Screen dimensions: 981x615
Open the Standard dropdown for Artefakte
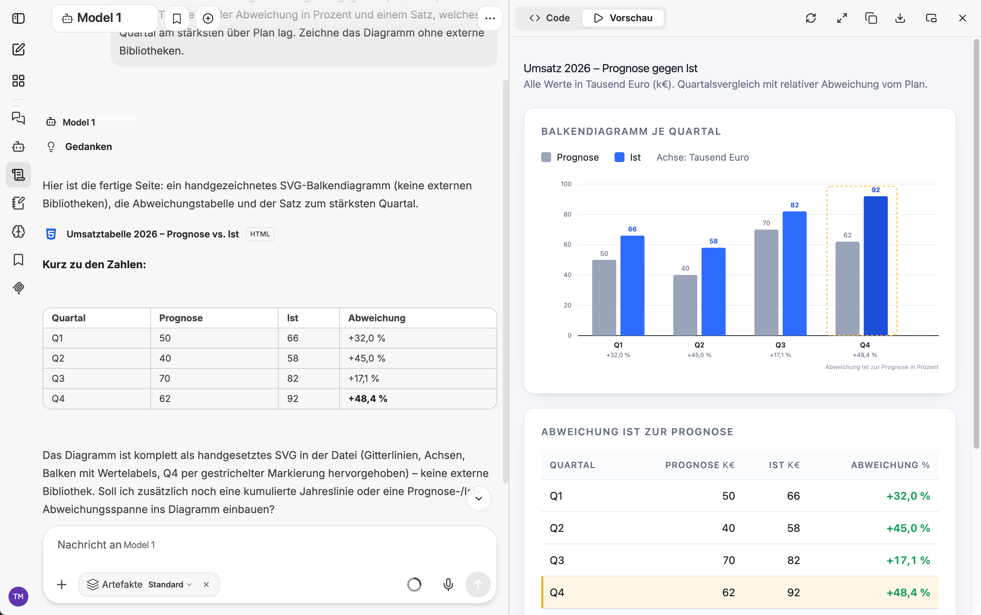(169, 585)
